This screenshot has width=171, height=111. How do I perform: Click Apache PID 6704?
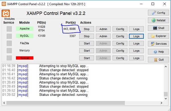click(x=41, y=30)
